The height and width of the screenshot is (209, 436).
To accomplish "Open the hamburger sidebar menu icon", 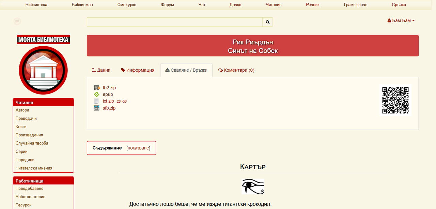I will [x=17, y=21].
